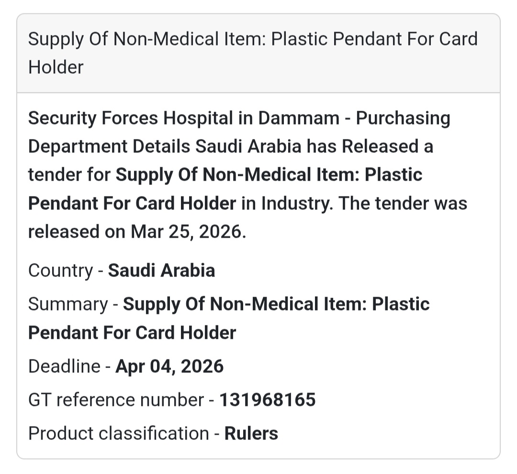Viewport: 517px width, 474px height.
Task: Click the release date "Mar 25, 2026"
Action: [x=188, y=232]
